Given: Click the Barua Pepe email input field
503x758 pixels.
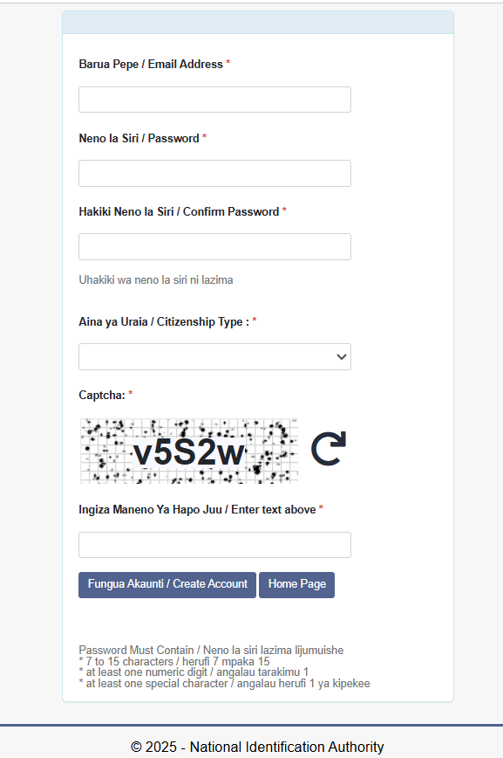Looking at the screenshot, I should pos(214,99).
